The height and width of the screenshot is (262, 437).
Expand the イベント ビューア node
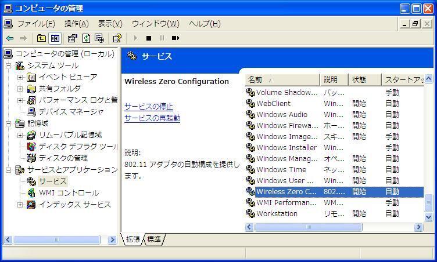[x=20, y=77]
